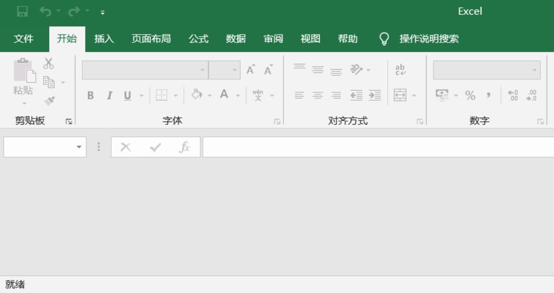Viewport: 554px width, 293px height.
Task: Click the text Orientation icon
Action: pyautogui.click(x=356, y=70)
